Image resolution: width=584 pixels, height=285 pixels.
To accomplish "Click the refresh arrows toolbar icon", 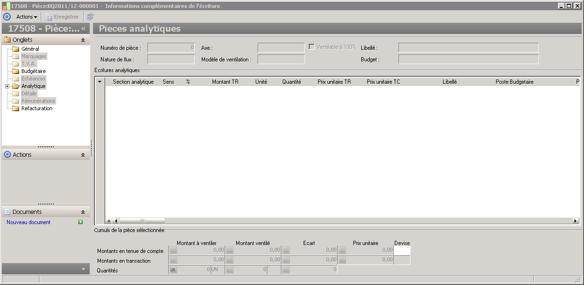I will click(90, 17).
